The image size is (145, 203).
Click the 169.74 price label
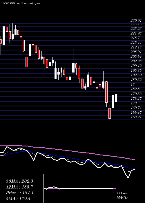[136, 108]
